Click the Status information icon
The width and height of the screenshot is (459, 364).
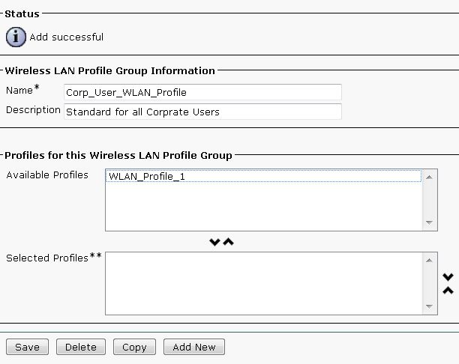(x=16, y=37)
